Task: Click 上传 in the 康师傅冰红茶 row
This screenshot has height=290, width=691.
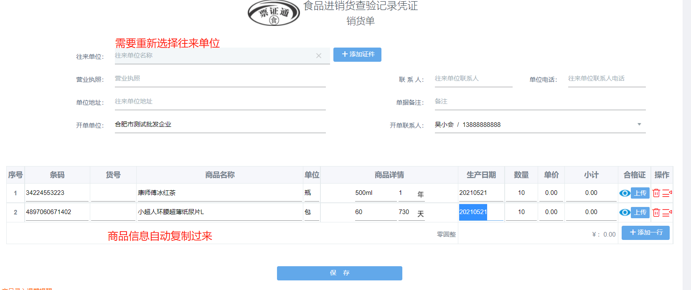Action: [x=640, y=193]
